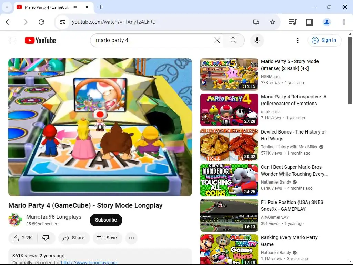
Task: Open F1 Pole Position SNES thumbnail
Action: point(229,215)
